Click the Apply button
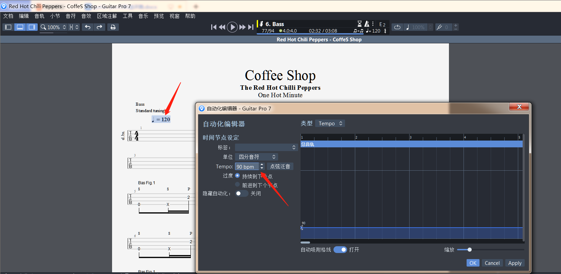Screen dimensions: 561x274 [x=514, y=263]
